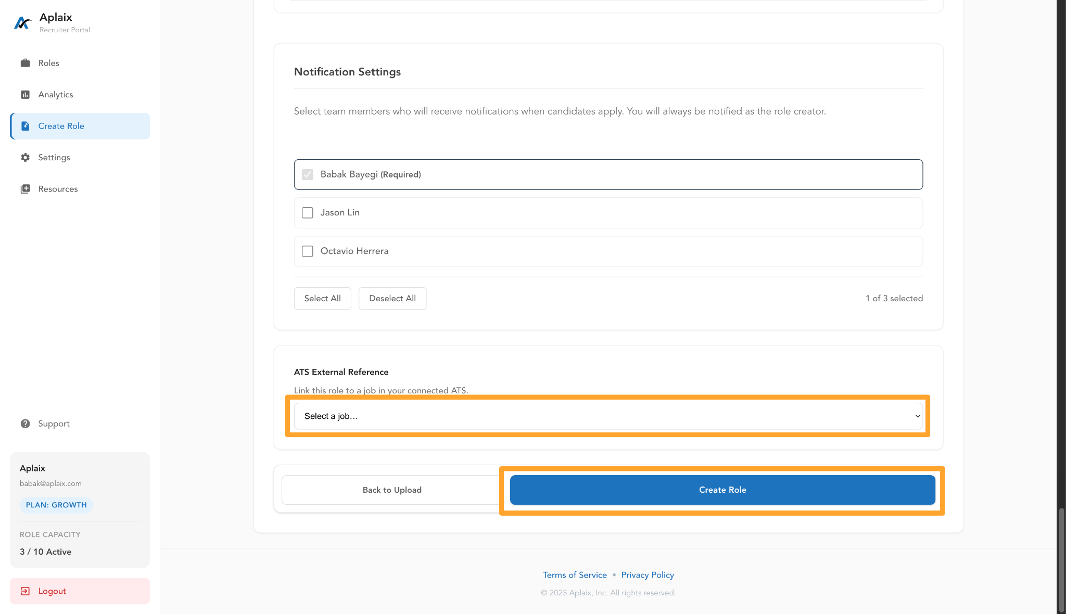Click the '1 of 3 selected' counter
Screen dimensions: 1066x614
[x=894, y=298]
